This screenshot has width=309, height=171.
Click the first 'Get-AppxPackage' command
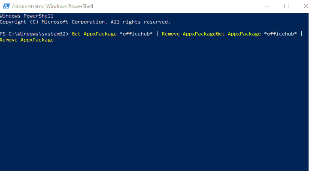tap(94, 34)
